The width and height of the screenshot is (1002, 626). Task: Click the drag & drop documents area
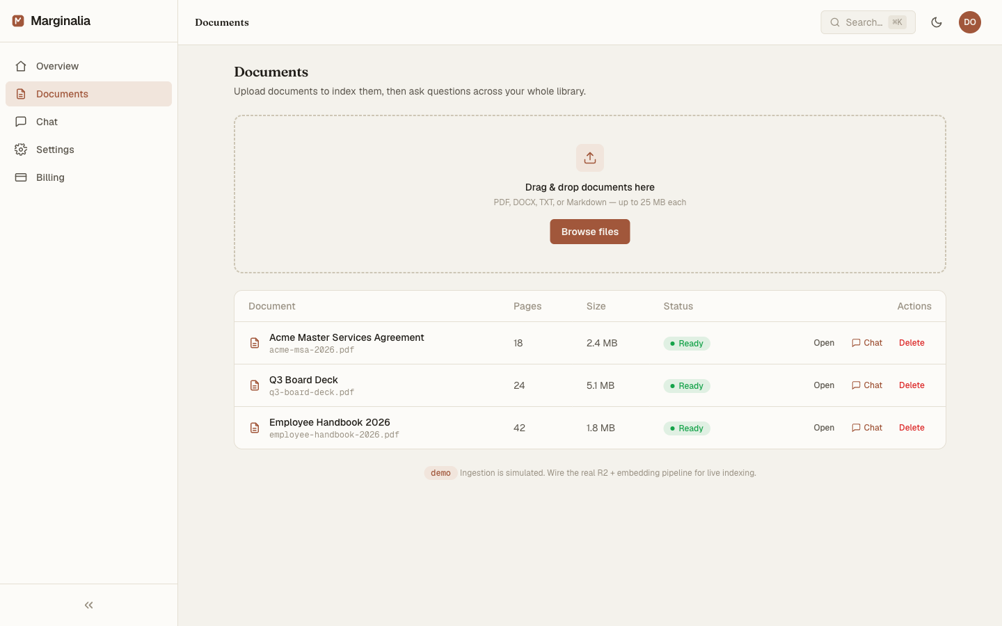590,194
